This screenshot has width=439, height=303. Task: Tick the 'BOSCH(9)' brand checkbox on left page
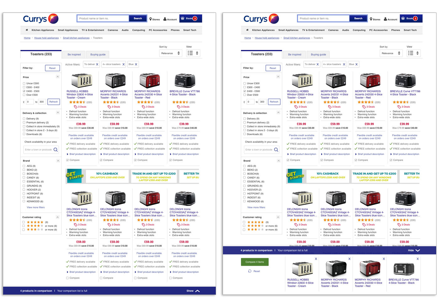[x=24, y=173]
